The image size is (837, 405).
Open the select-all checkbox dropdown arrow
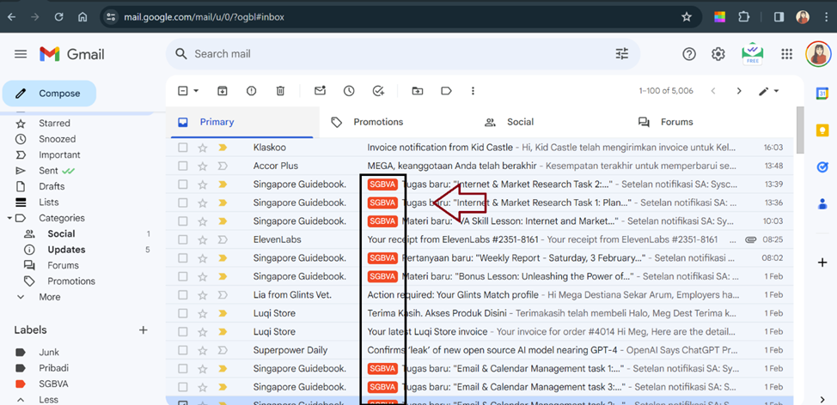(196, 91)
